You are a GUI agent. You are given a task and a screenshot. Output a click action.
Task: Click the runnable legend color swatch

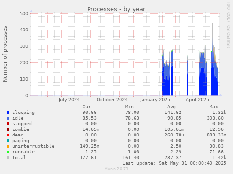coord(8,152)
